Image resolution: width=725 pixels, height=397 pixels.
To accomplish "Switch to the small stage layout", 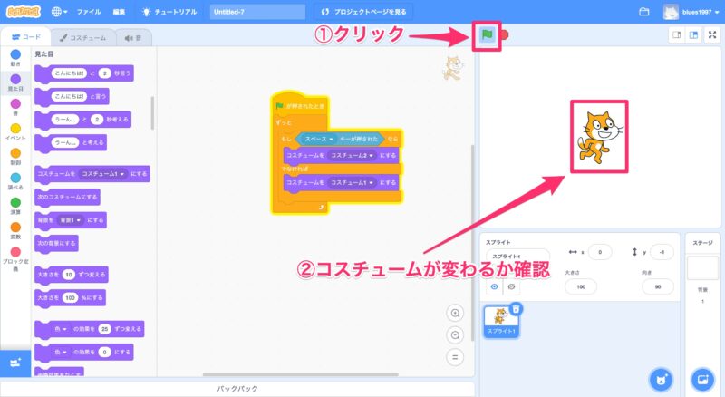I will pyautogui.click(x=675, y=35).
